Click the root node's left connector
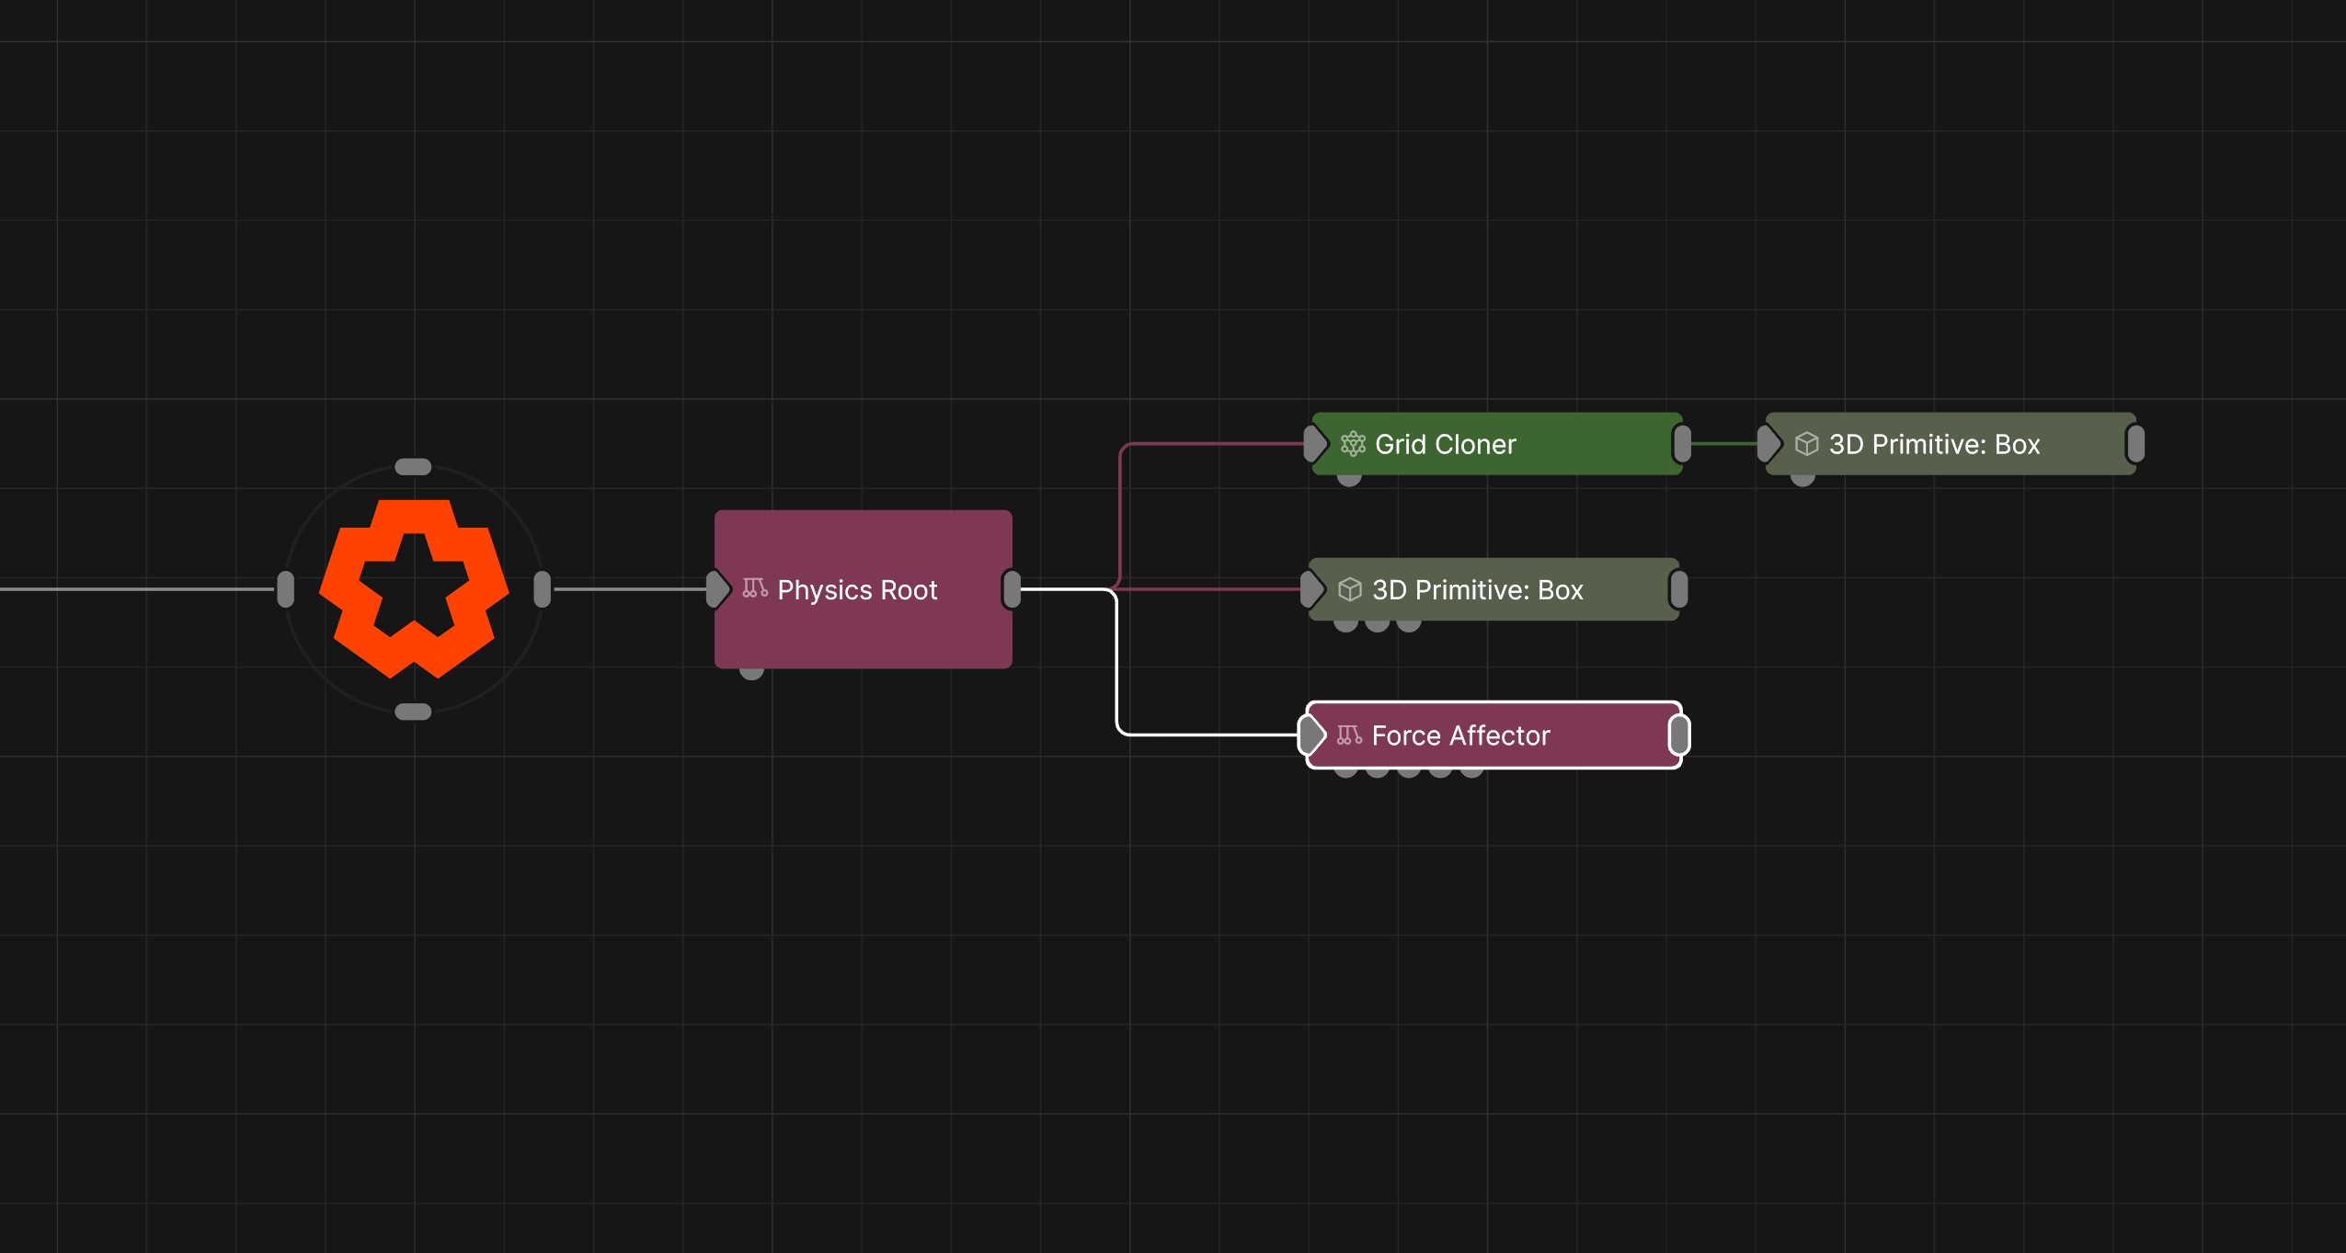 click(x=286, y=589)
